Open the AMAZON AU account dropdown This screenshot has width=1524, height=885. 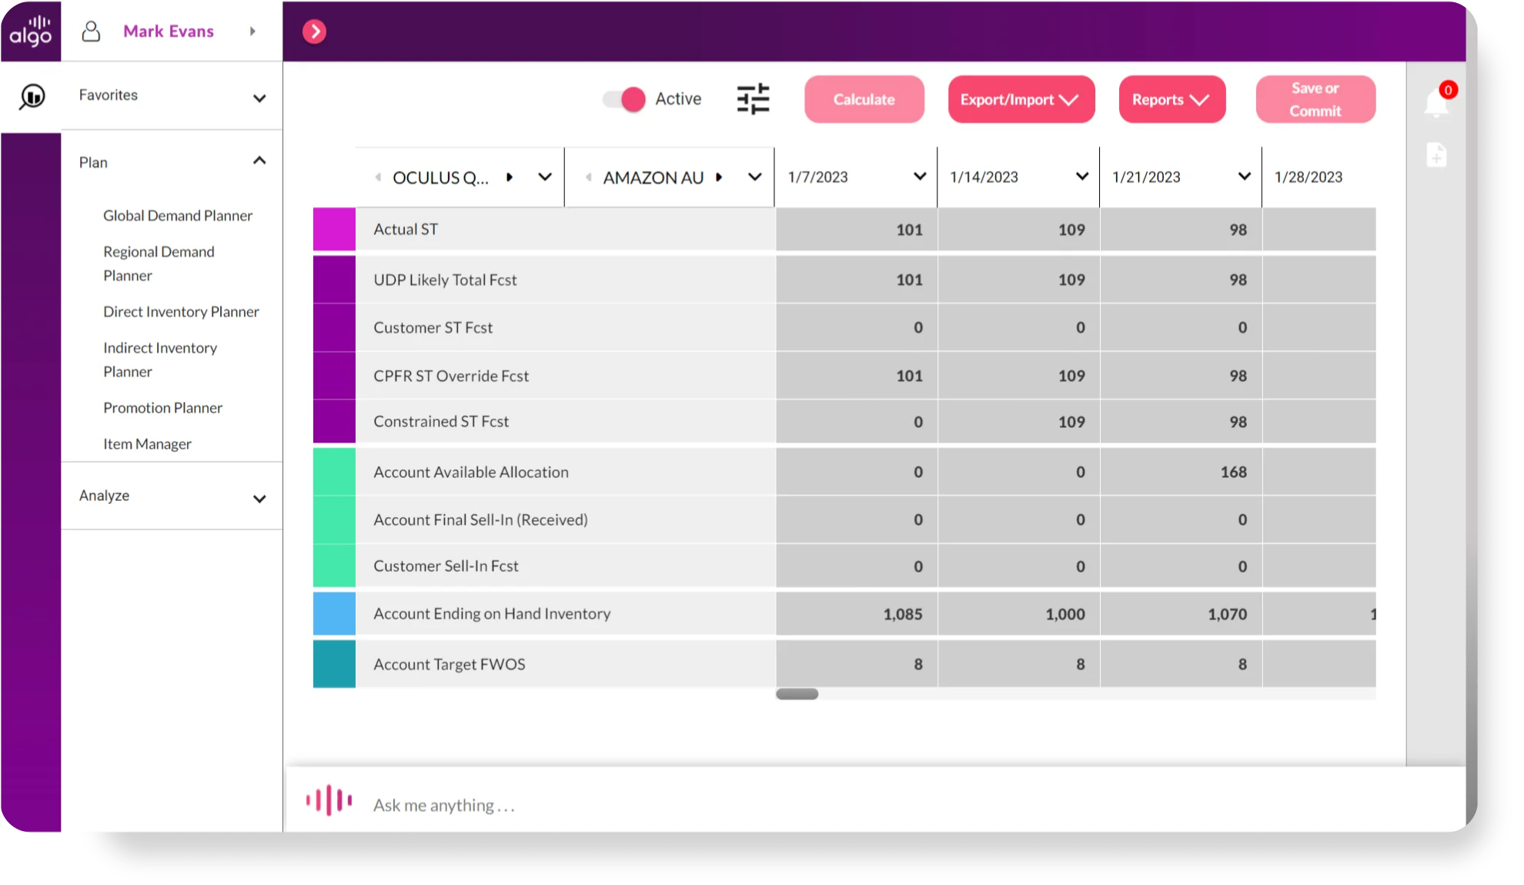coord(755,177)
